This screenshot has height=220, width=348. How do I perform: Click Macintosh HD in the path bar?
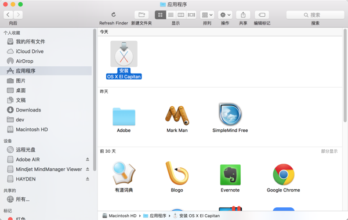pos(119,216)
